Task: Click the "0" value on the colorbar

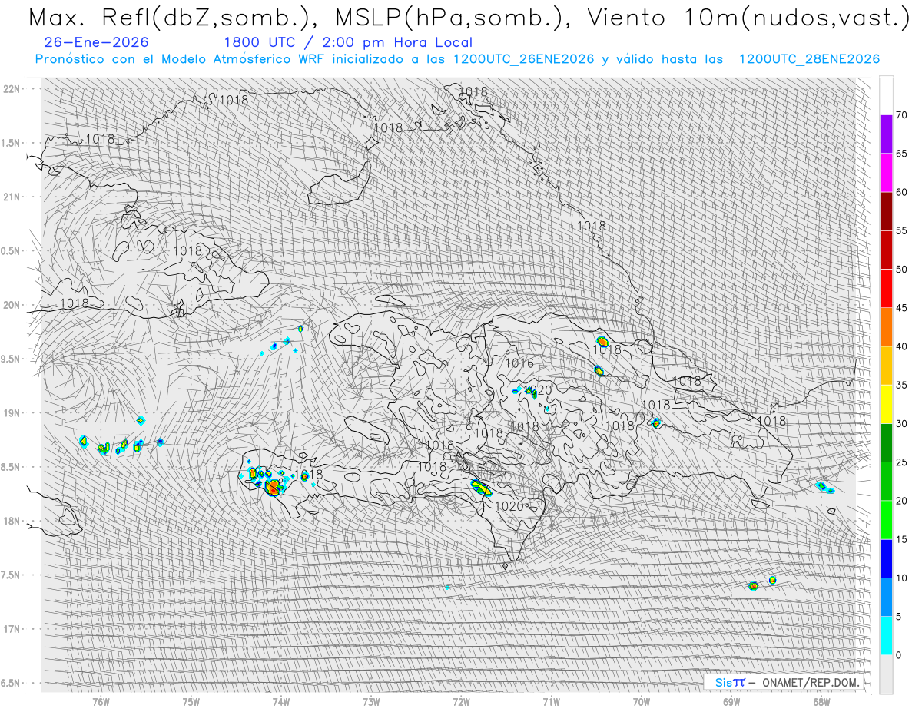Action: (x=898, y=655)
